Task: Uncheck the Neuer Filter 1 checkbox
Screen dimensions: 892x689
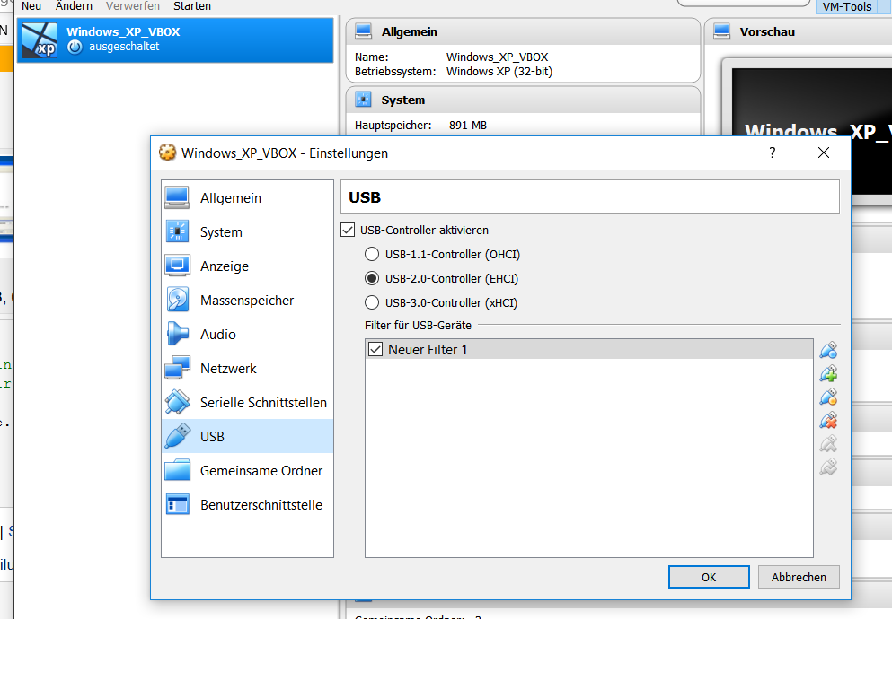Action: (x=375, y=349)
